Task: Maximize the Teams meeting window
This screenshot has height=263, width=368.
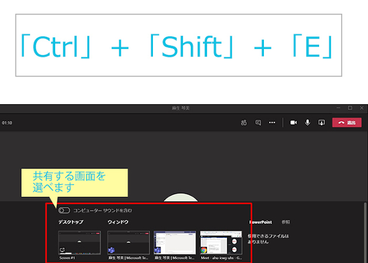Action: 350,108
